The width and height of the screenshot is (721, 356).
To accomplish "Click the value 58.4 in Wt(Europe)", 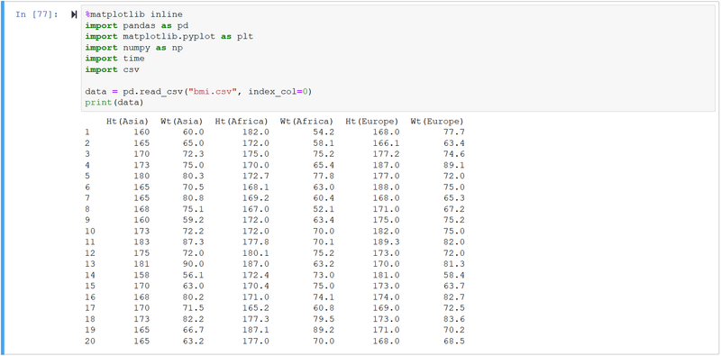I will 454,275.
